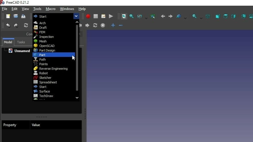Open the Windows menu
Viewport: 253px width, 142px height.
67,9
